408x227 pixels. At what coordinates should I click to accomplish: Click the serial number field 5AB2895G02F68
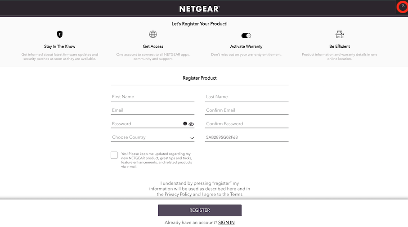coord(247,137)
